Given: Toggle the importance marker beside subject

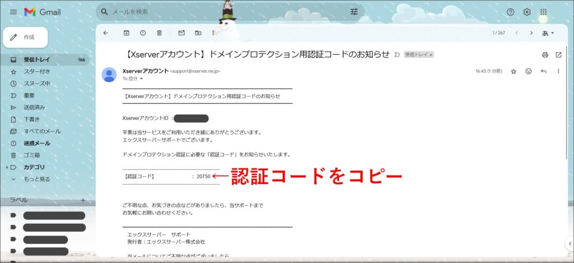Looking at the screenshot, I should pyautogui.click(x=397, y=54).
